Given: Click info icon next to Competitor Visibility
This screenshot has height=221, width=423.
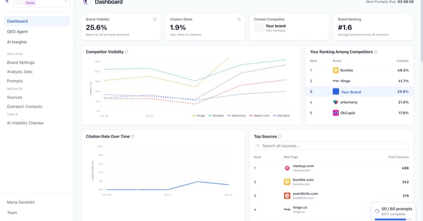Looking at the screenshot, I should point(127,52).
